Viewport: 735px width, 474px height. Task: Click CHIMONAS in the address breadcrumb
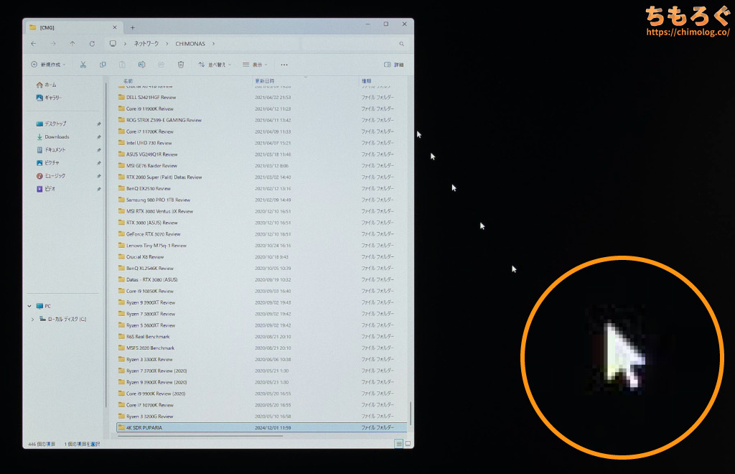(x=189, y=44)
